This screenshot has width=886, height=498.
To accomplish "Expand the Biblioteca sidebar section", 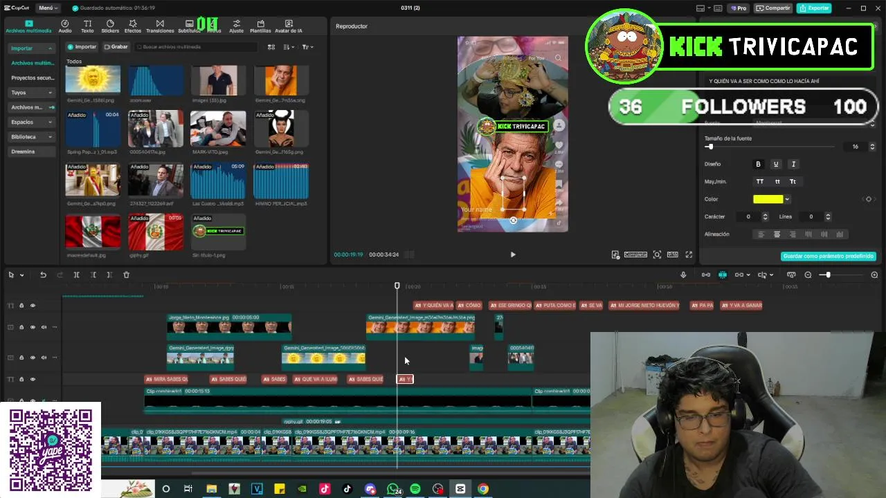I will [32, 137].
